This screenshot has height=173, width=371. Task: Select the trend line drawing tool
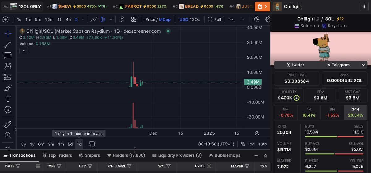[8, 45]
